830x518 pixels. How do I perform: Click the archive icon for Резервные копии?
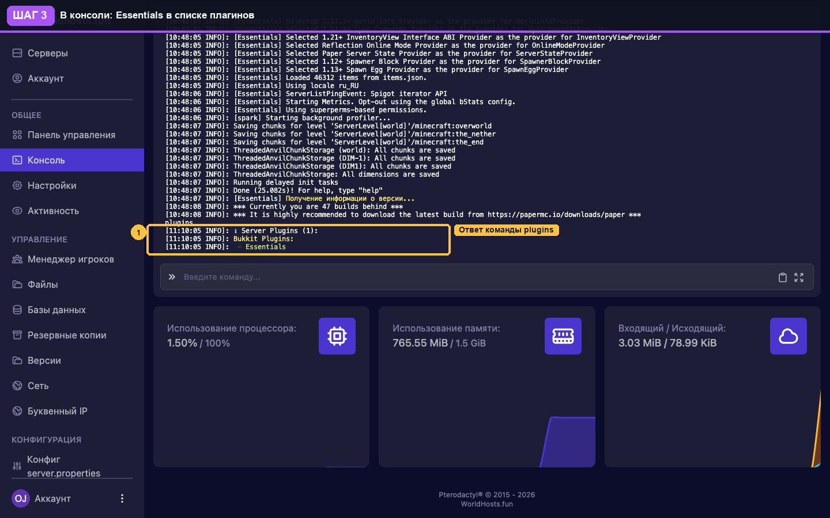click(17, 335)
